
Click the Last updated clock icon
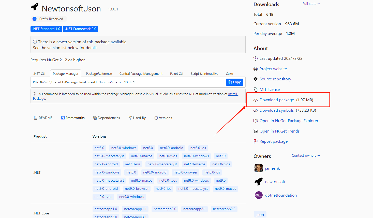point(256,59)
